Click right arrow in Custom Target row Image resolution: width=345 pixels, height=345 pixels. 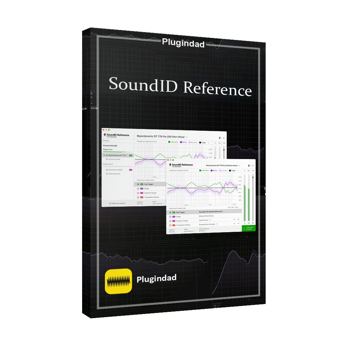(238, 219)
